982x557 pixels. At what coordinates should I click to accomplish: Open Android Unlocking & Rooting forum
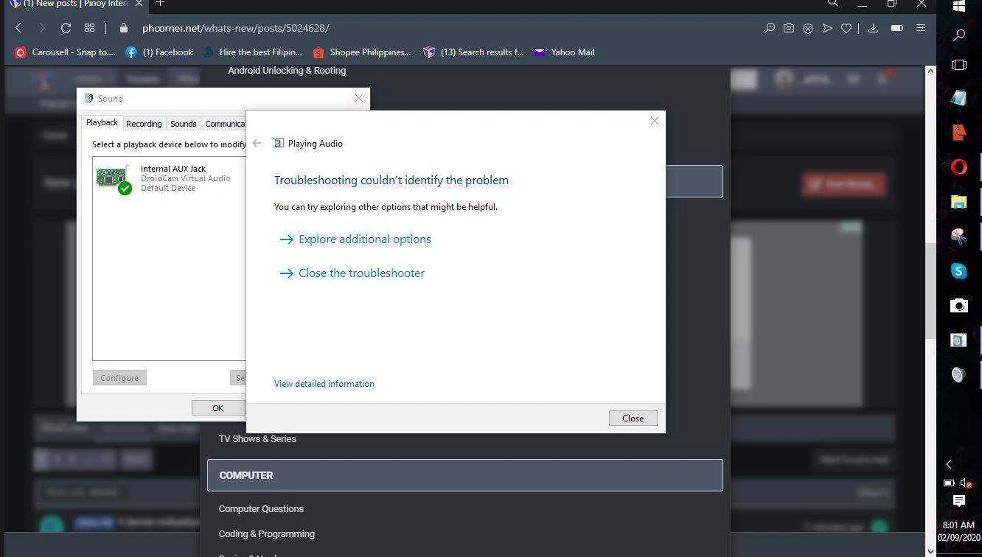(287, 71)
